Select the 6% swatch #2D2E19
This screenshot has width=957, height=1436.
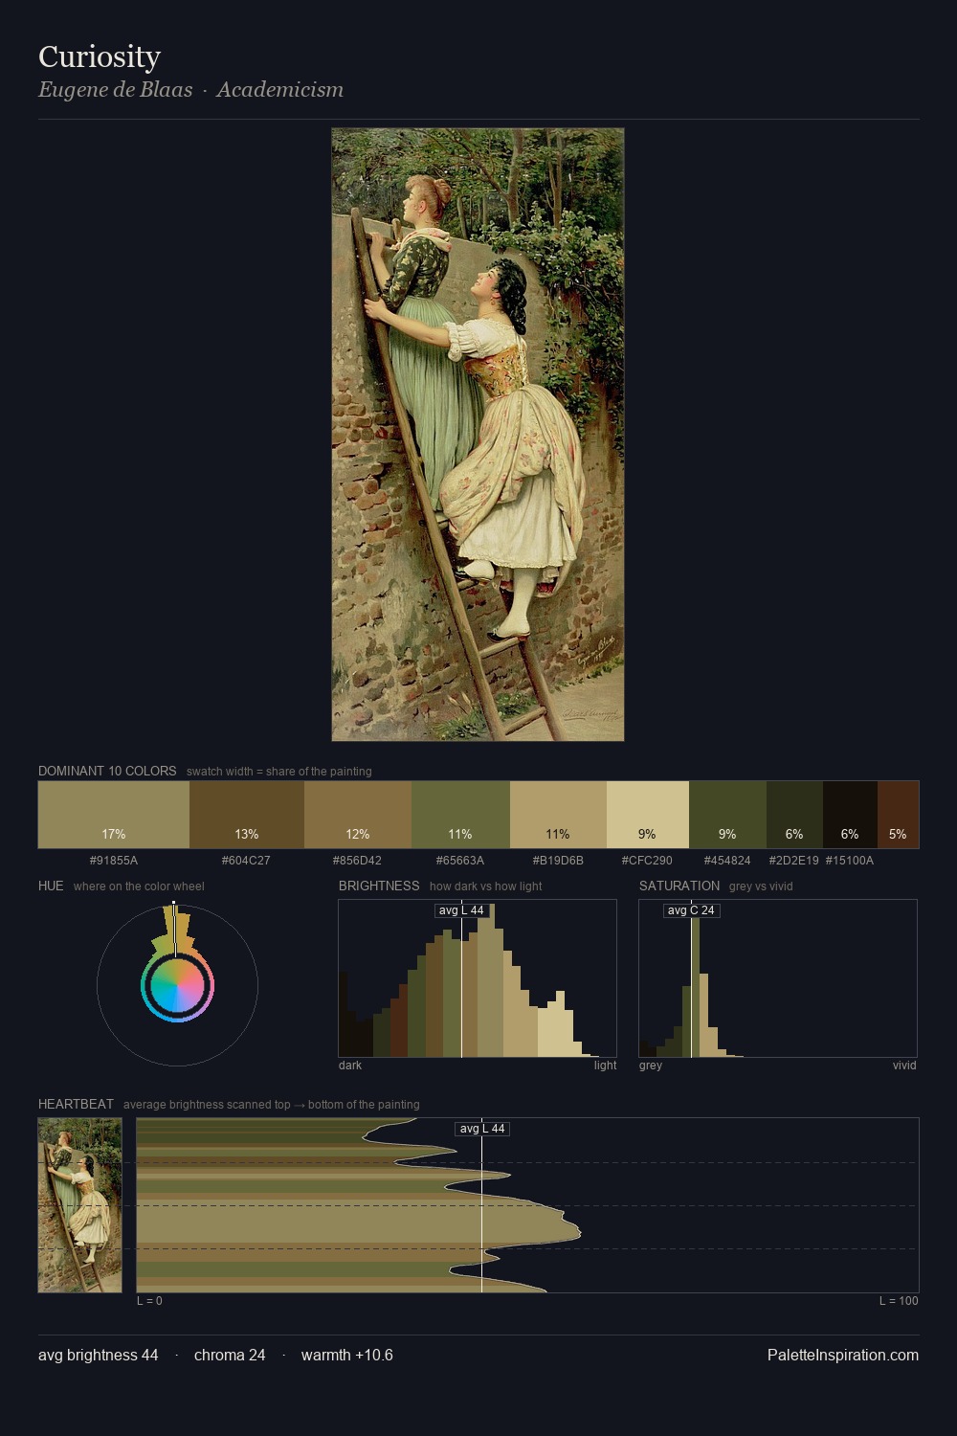coord(794,815)
